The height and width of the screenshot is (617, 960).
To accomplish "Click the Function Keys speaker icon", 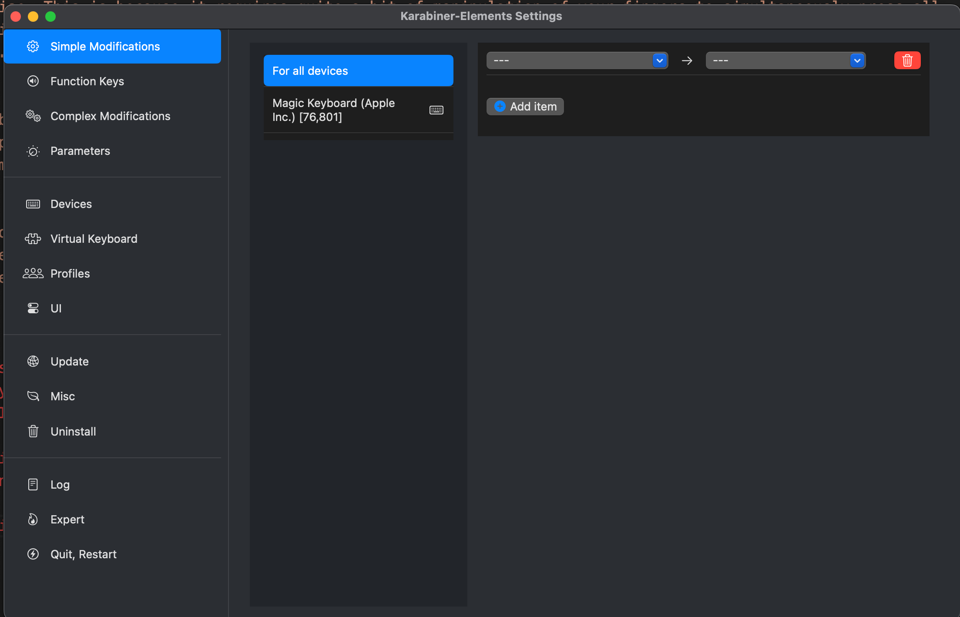I will tap(33, 81).
